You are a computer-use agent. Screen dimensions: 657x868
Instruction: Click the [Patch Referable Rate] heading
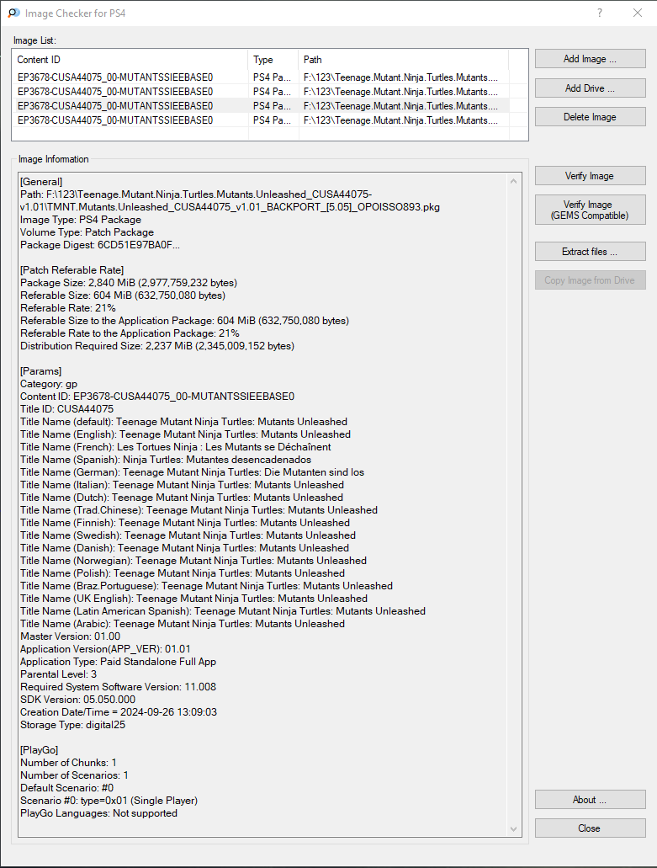[72, 269]
